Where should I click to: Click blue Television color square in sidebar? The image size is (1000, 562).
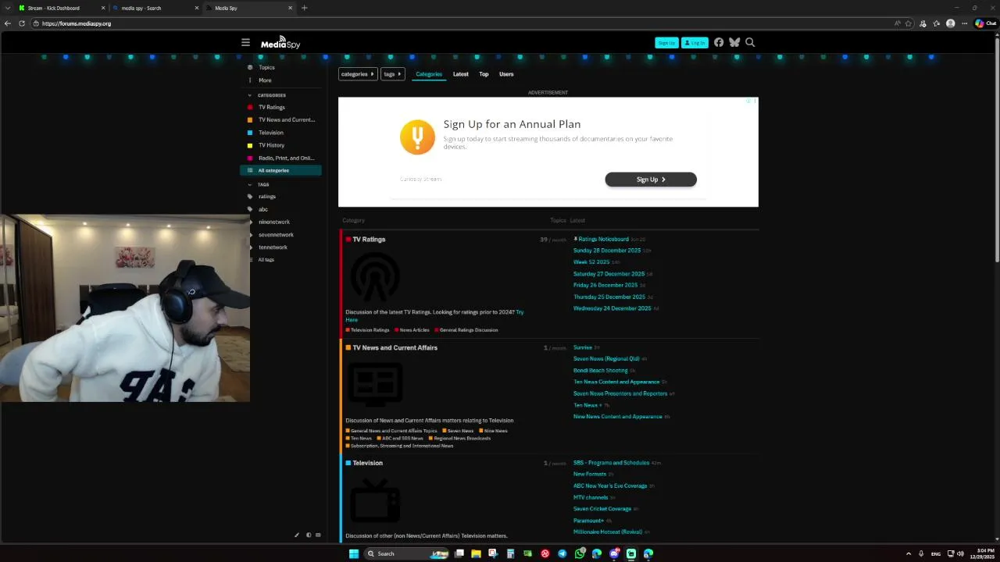[x=250, y=133]
